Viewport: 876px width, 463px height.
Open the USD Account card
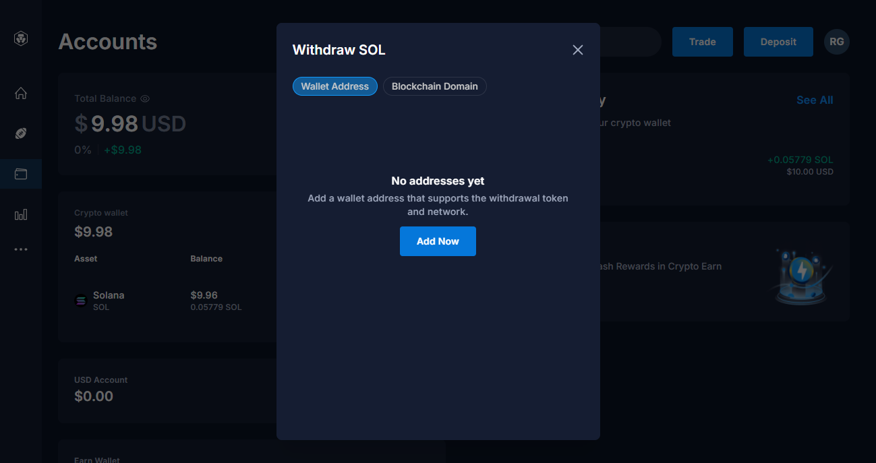coord(167,390)
